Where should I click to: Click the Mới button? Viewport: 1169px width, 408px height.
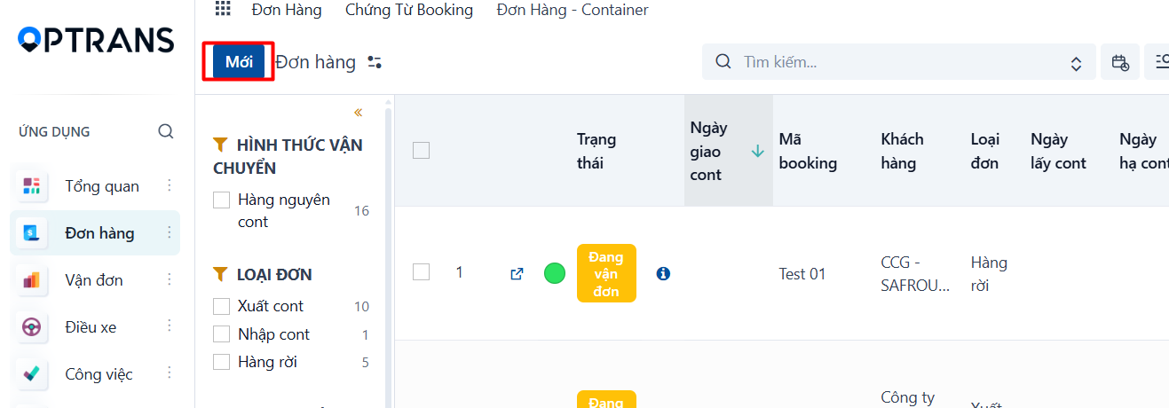pos(239,62)
